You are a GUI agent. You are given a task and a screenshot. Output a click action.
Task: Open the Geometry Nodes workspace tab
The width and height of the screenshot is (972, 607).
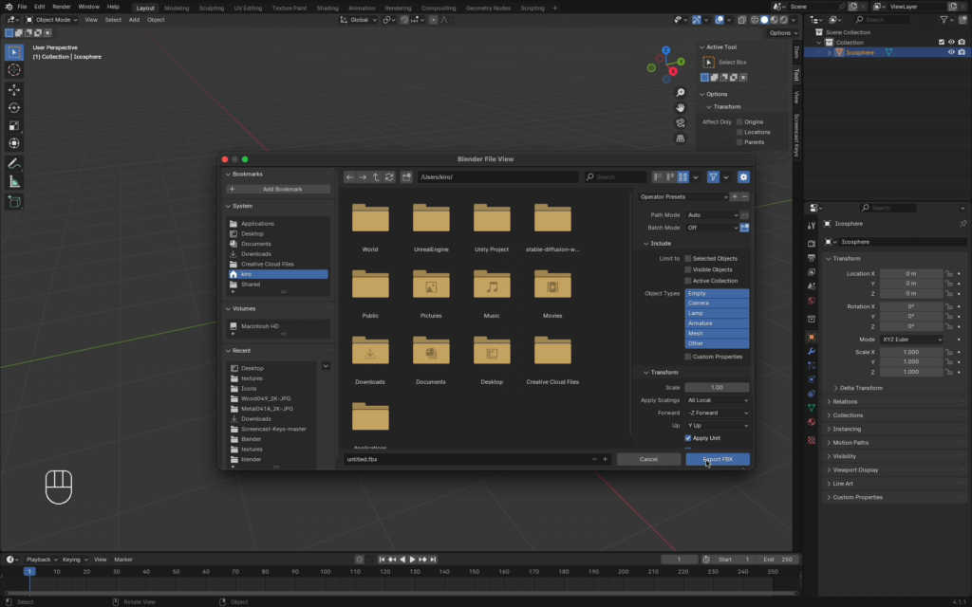coord(487,8)
